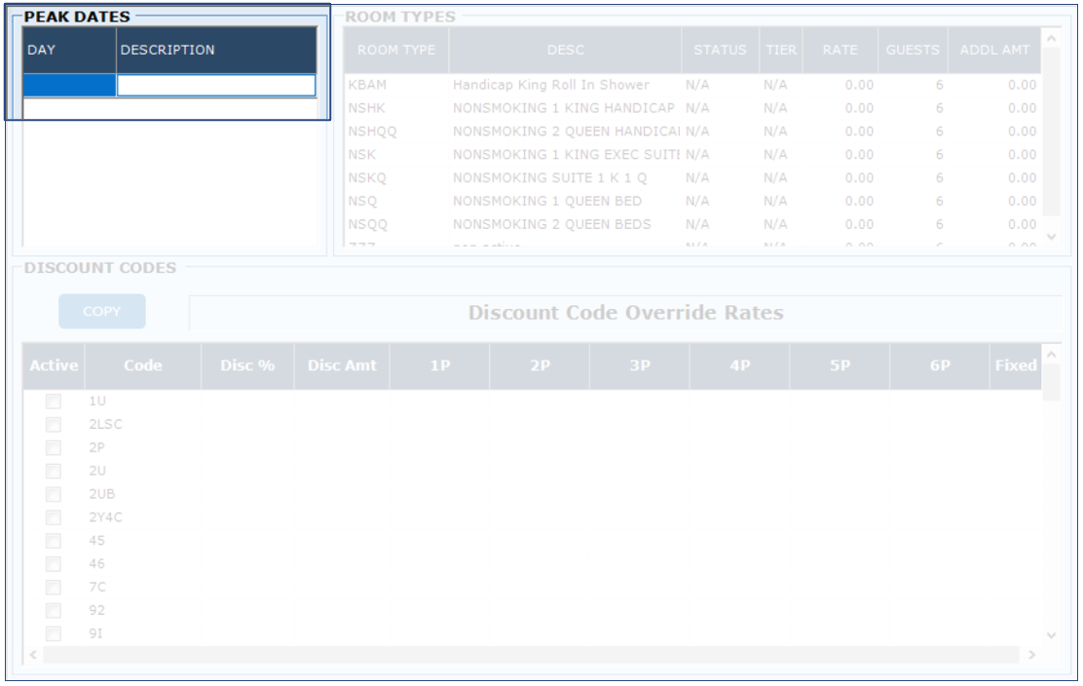The height and width of the screenshot is (686, 1083).
Task: Tick the Active checkbox for code 7C
Action: (x=53, y=588)
